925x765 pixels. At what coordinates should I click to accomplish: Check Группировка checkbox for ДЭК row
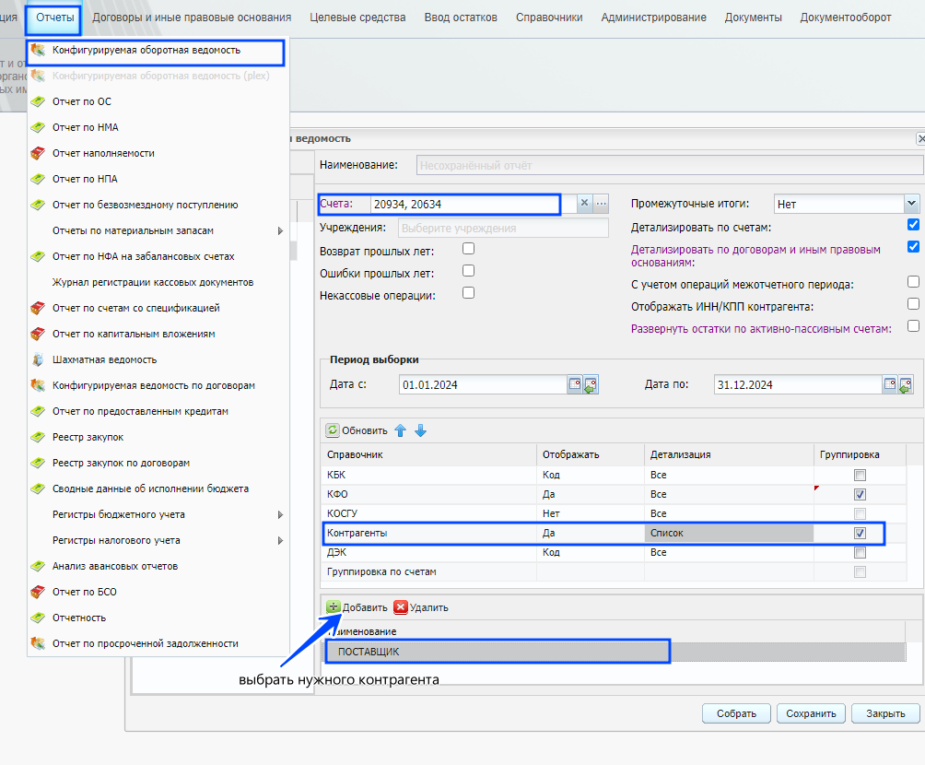(861, 552)
